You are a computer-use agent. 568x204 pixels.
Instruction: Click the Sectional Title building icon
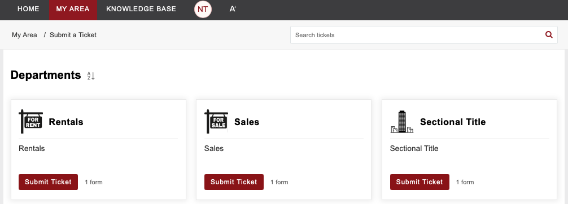402,122
